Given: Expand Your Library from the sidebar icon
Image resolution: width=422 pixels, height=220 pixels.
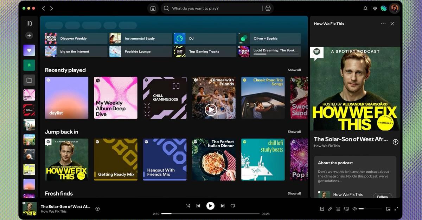Looking at the screenshot, I should 29,23.
